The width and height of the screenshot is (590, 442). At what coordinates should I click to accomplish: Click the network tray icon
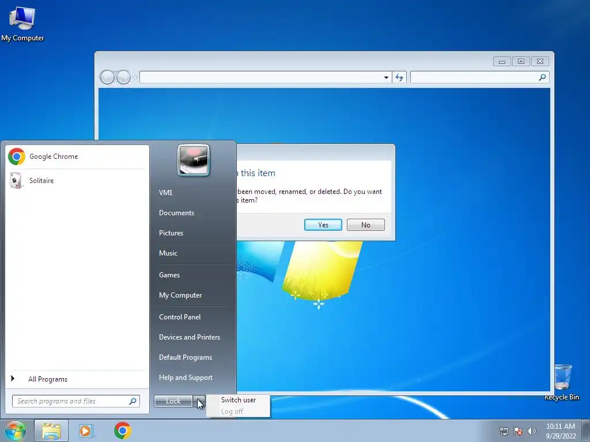click(504, 431)
